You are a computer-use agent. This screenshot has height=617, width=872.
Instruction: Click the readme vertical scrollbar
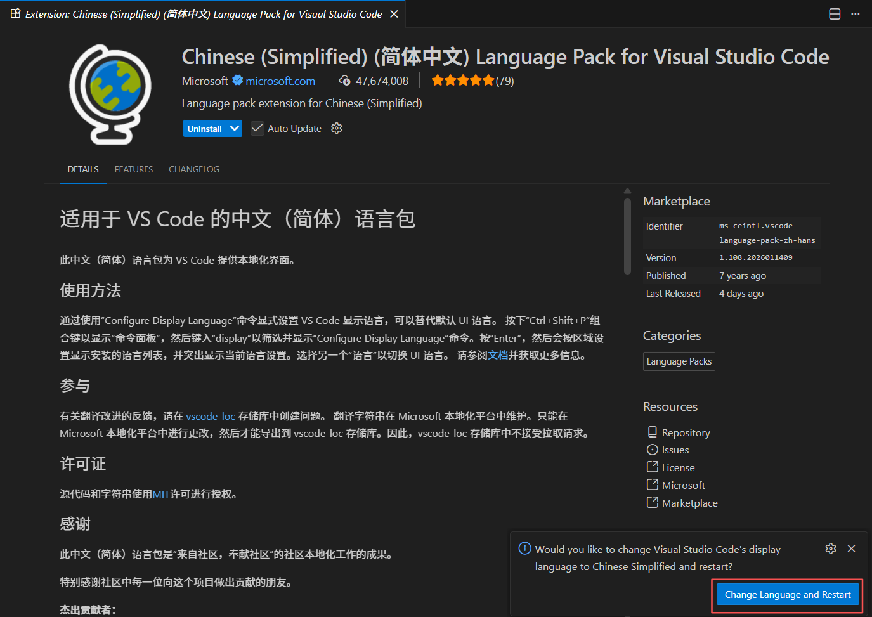point(627,237)
